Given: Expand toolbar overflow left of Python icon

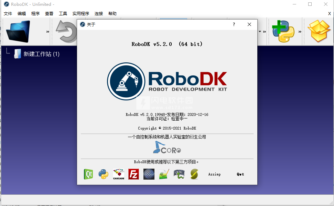Looking at the screenshot, I should point(265,32).
